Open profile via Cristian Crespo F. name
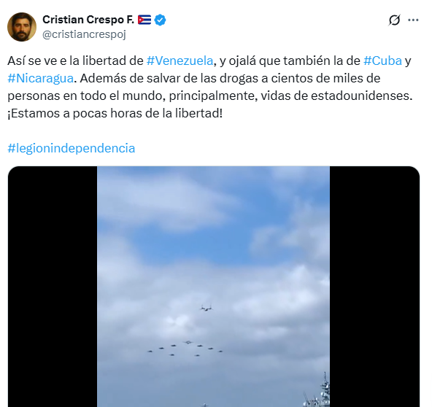This screenshot has height=407, width=432. pyautogui.click(x=88, y=20)
